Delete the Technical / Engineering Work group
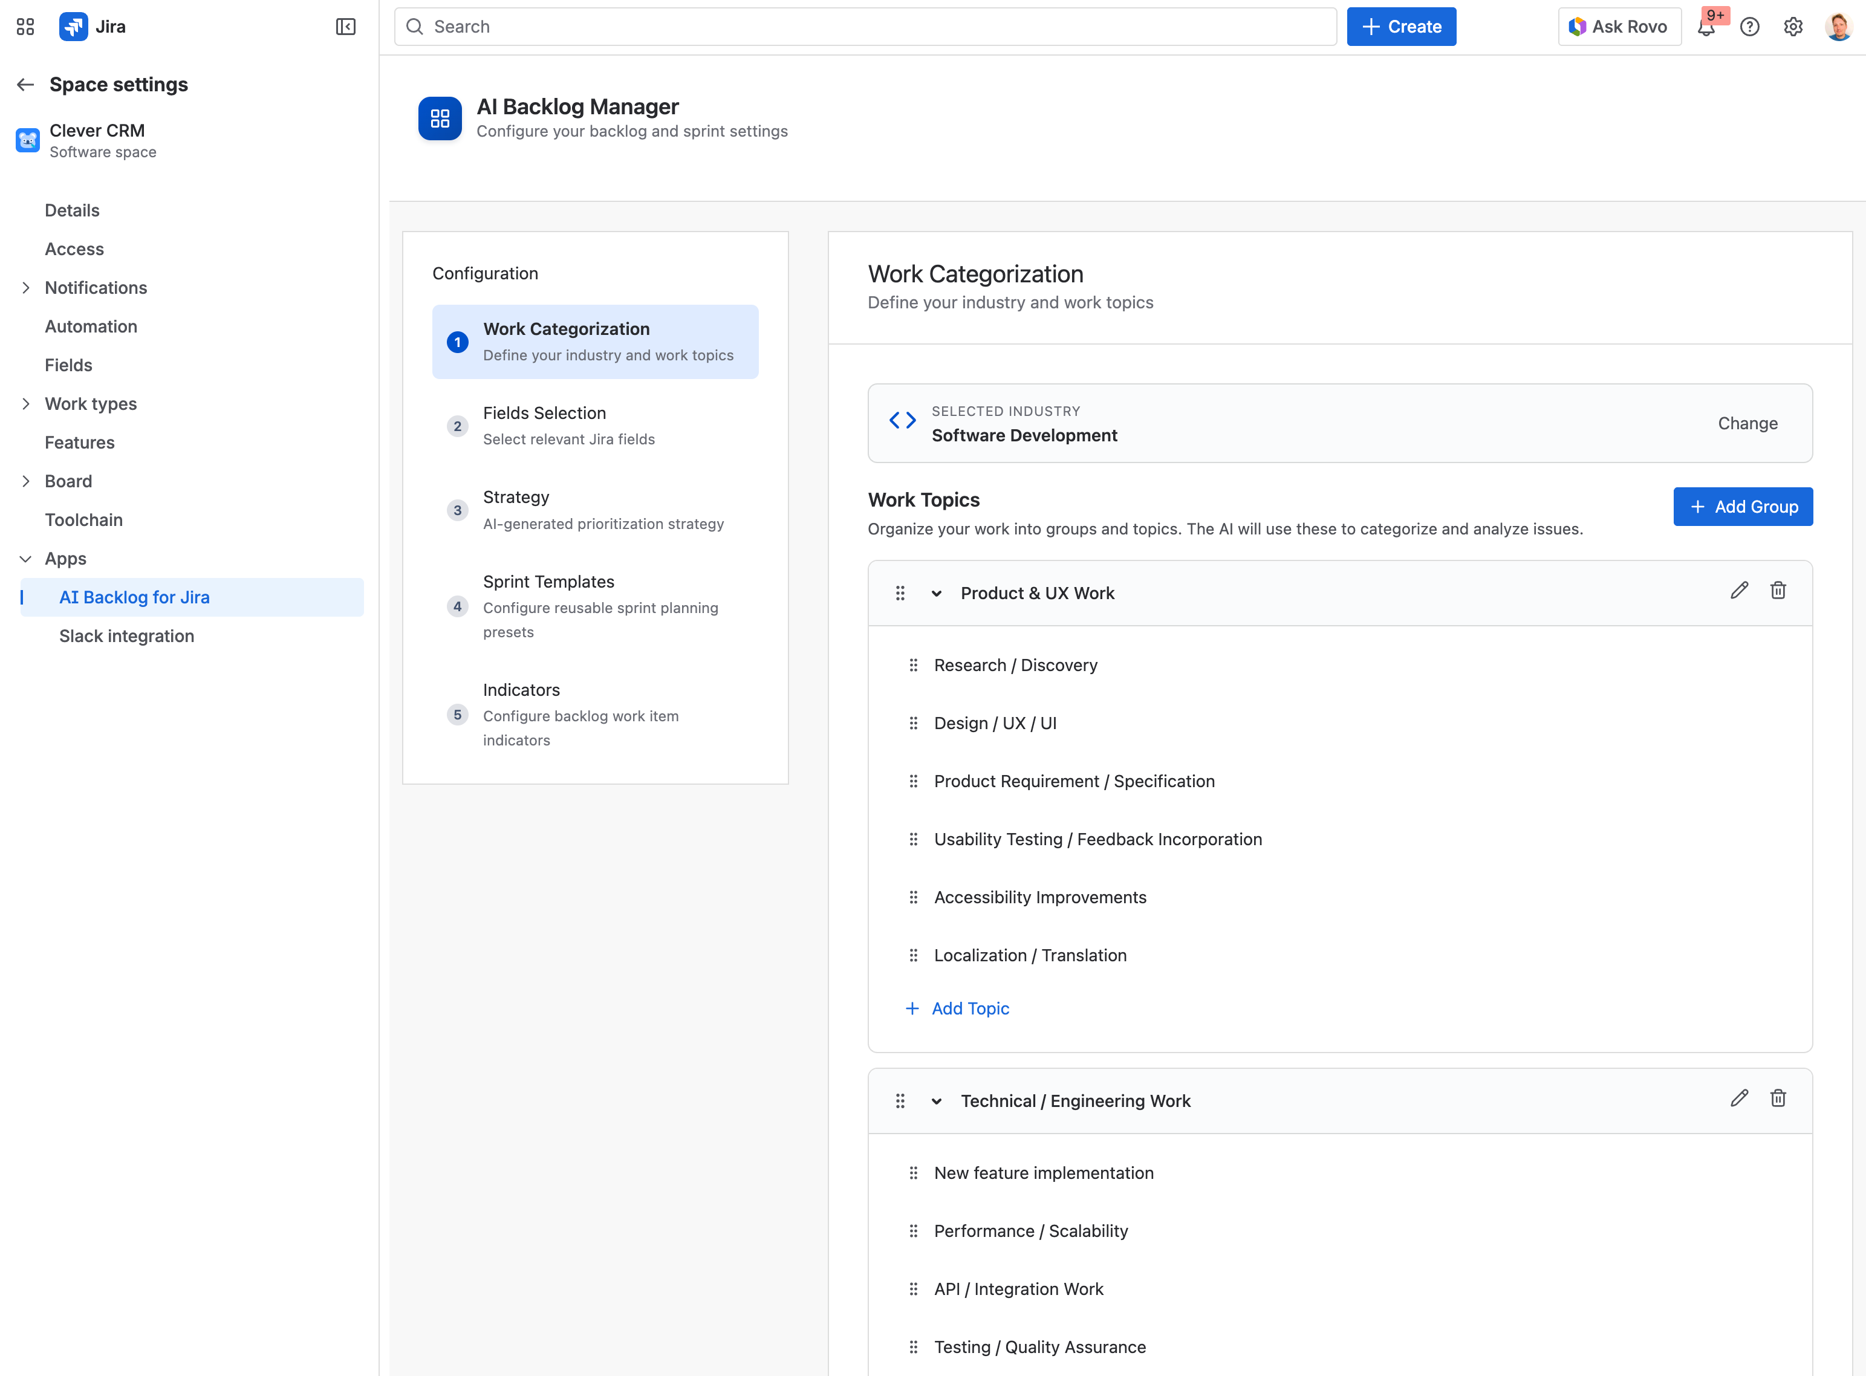The width and height of the screenshot is (1866, 1376). tap(1778, 1099)
